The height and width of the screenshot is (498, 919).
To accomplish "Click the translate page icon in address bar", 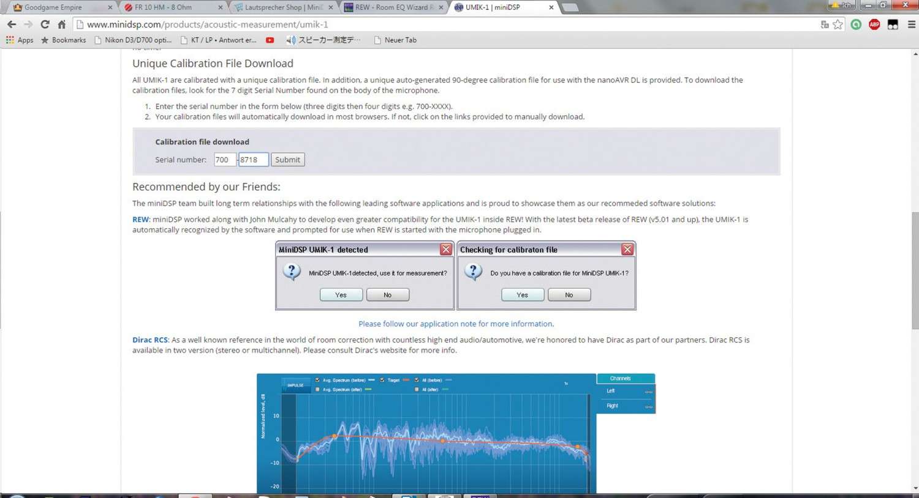I will [825, 24].
